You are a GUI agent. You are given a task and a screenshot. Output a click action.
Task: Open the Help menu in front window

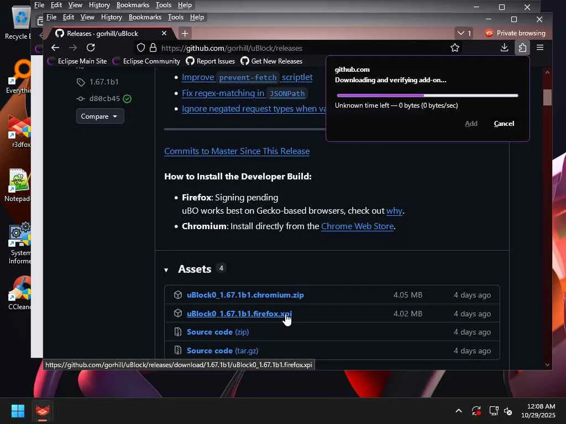[x=197, y=17]
